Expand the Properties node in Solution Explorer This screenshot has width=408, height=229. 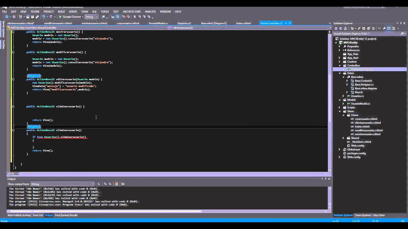point(339,46)
